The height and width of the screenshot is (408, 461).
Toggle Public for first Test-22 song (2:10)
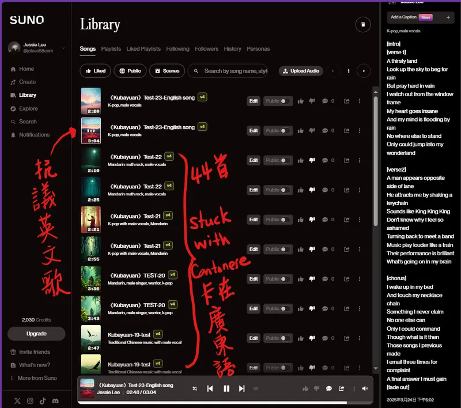(x=278, y=161)
